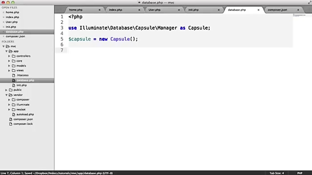Expand the controllers folder
Image resolution: width=312 pixels, height=175 pixels.
point(9,56)
